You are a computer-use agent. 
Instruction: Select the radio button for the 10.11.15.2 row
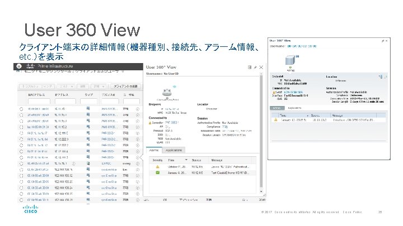click(x=21, y=127)
